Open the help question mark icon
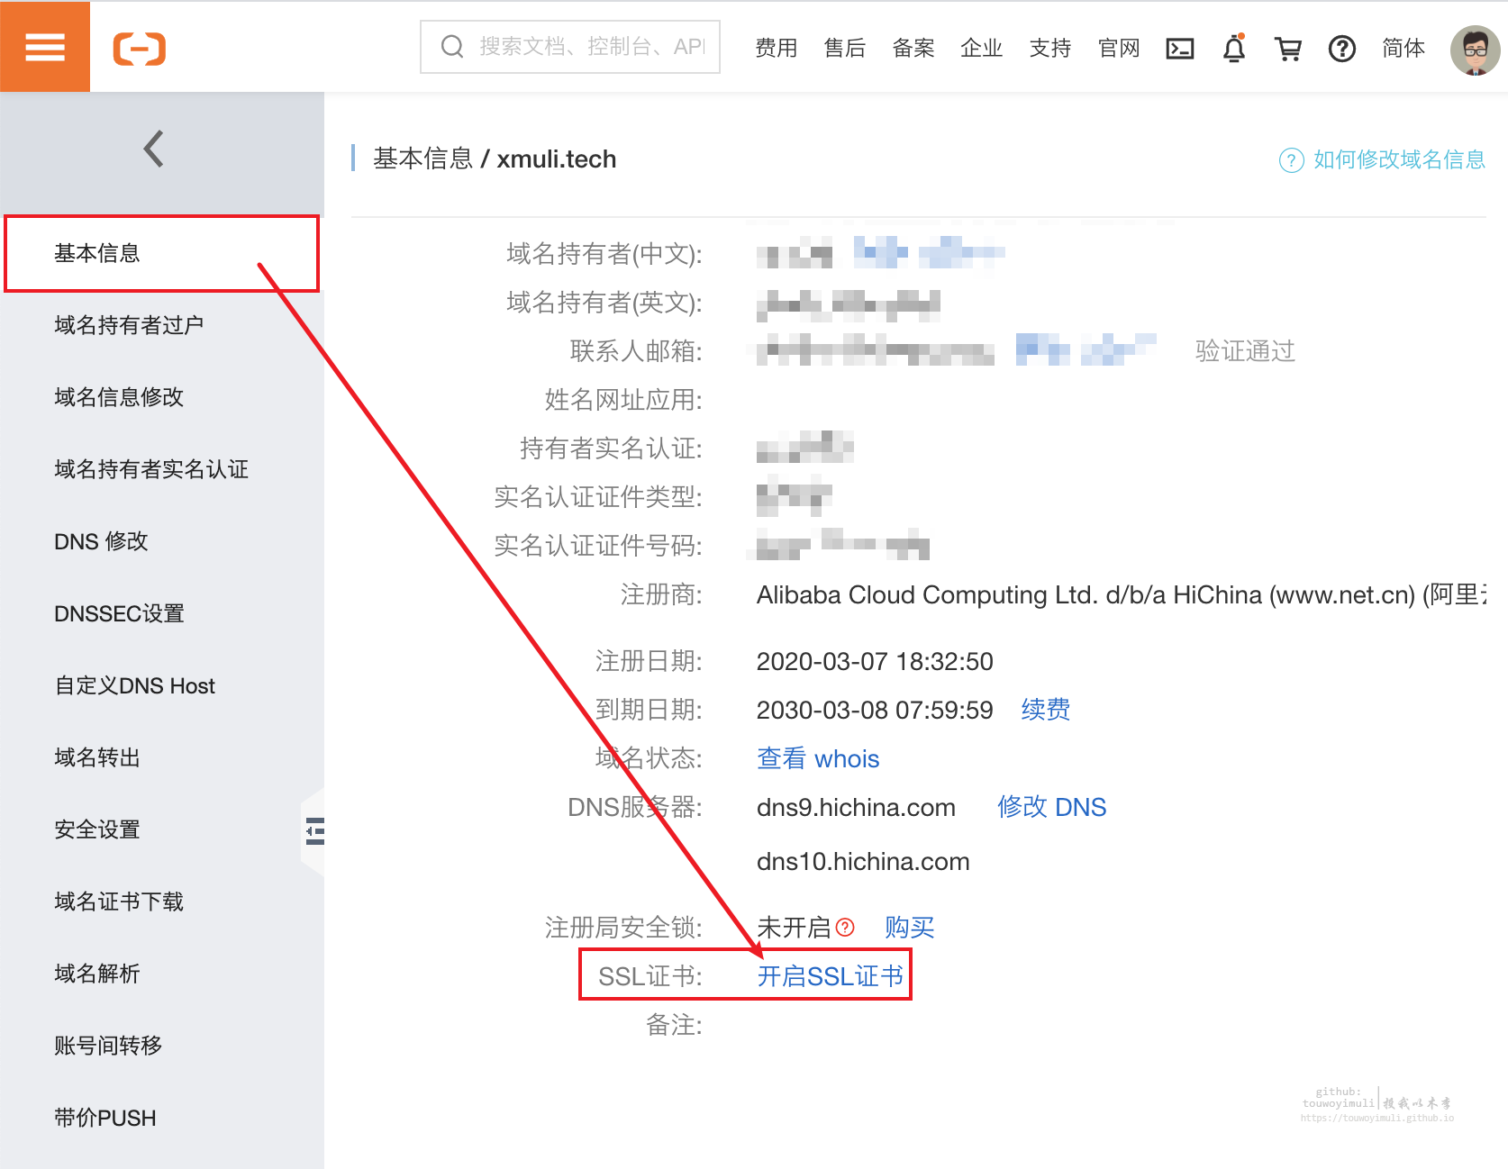Screen dimensions: 1508x1169 (x=1342, y=49)
